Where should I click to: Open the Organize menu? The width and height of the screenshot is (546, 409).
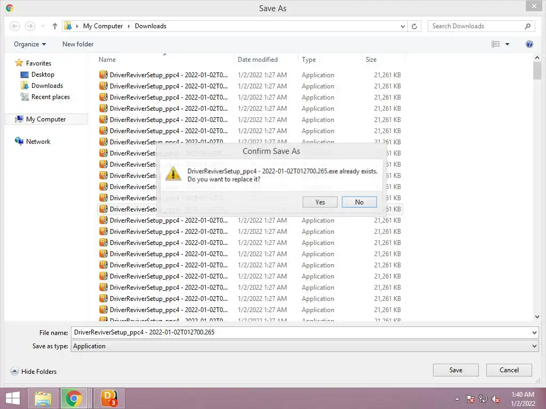click(30, 44)
